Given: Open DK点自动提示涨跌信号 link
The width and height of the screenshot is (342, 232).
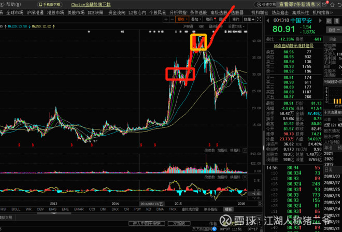Looking at the screenshot, I should click(x=294, y=46).
